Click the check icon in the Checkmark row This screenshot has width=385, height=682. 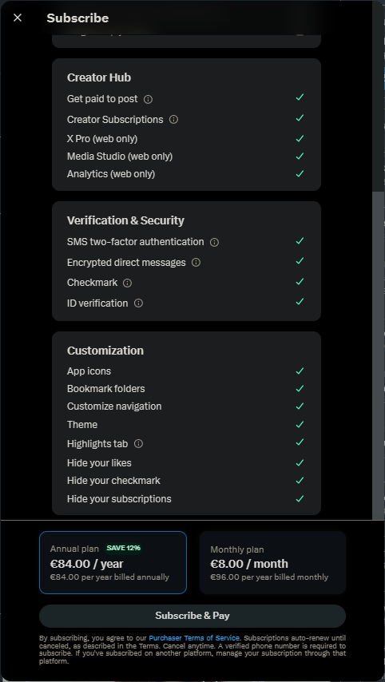pos(300,281)
